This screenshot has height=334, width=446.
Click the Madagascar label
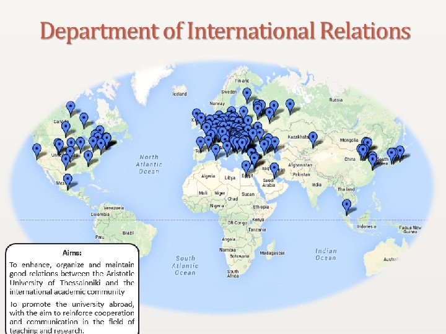click(272, 253)
